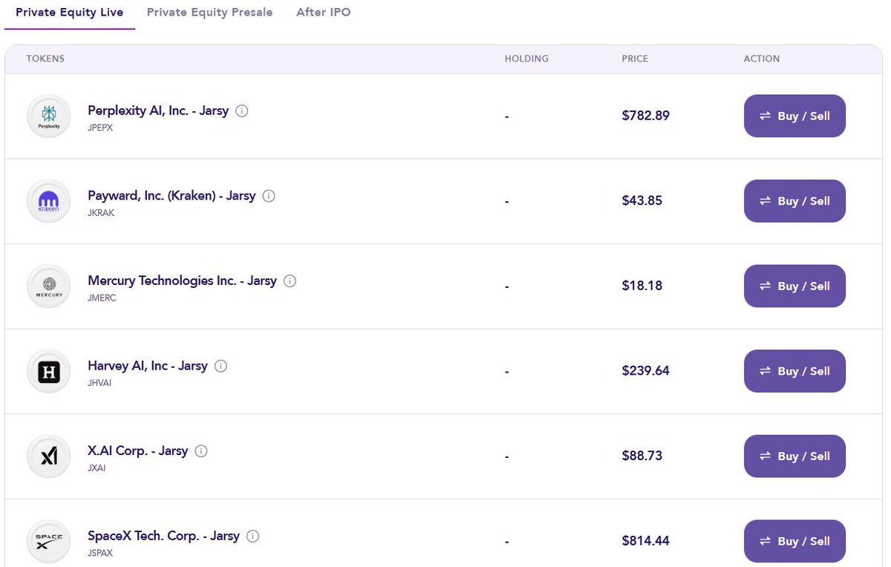Click Buy / Sell for Harvey AI
891x567 pixels.
pyautogui.click(x=794, y=371)
